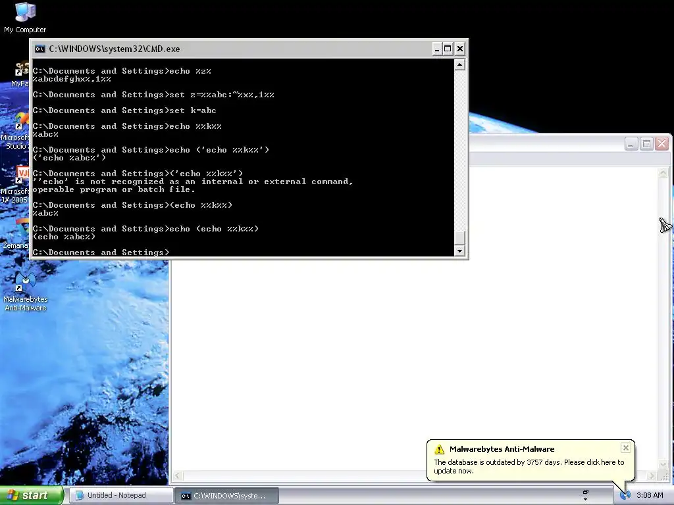
Task: Minimize the CMD.exe window
Action: 437,49
